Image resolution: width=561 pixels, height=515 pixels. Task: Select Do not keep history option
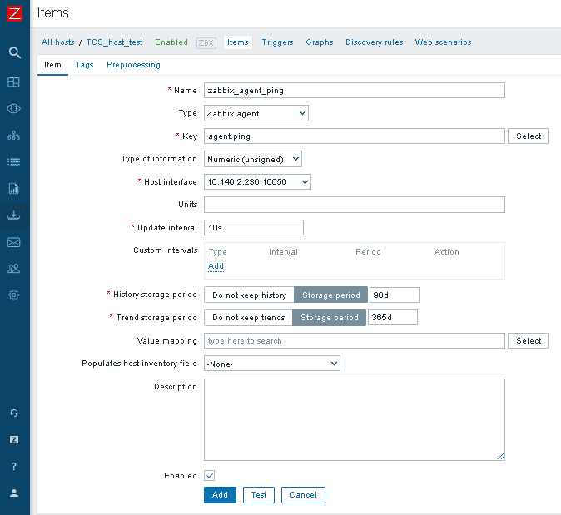coord(249,295)
